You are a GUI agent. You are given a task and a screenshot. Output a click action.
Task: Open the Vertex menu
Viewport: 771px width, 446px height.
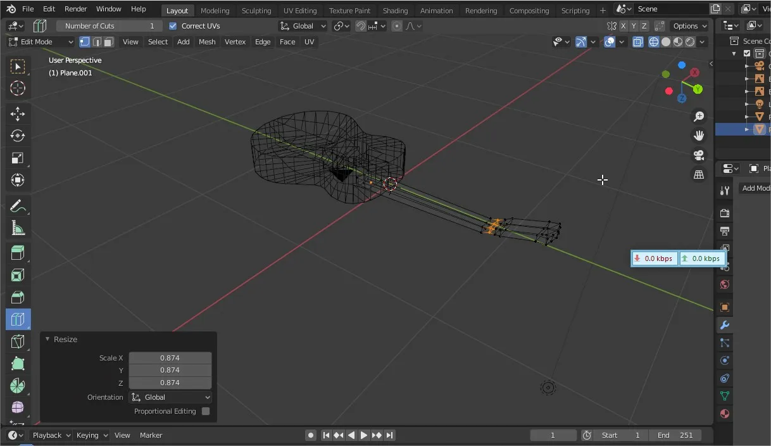click(x=235, y=42)
